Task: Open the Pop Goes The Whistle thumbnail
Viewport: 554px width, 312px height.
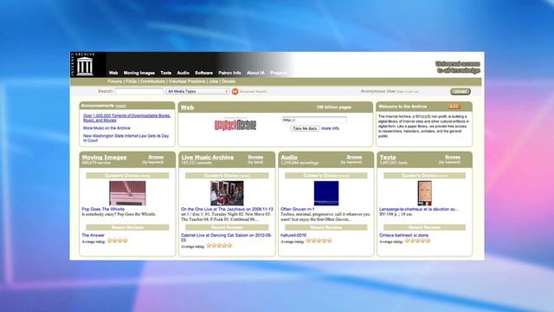Action: click(127, 193)
